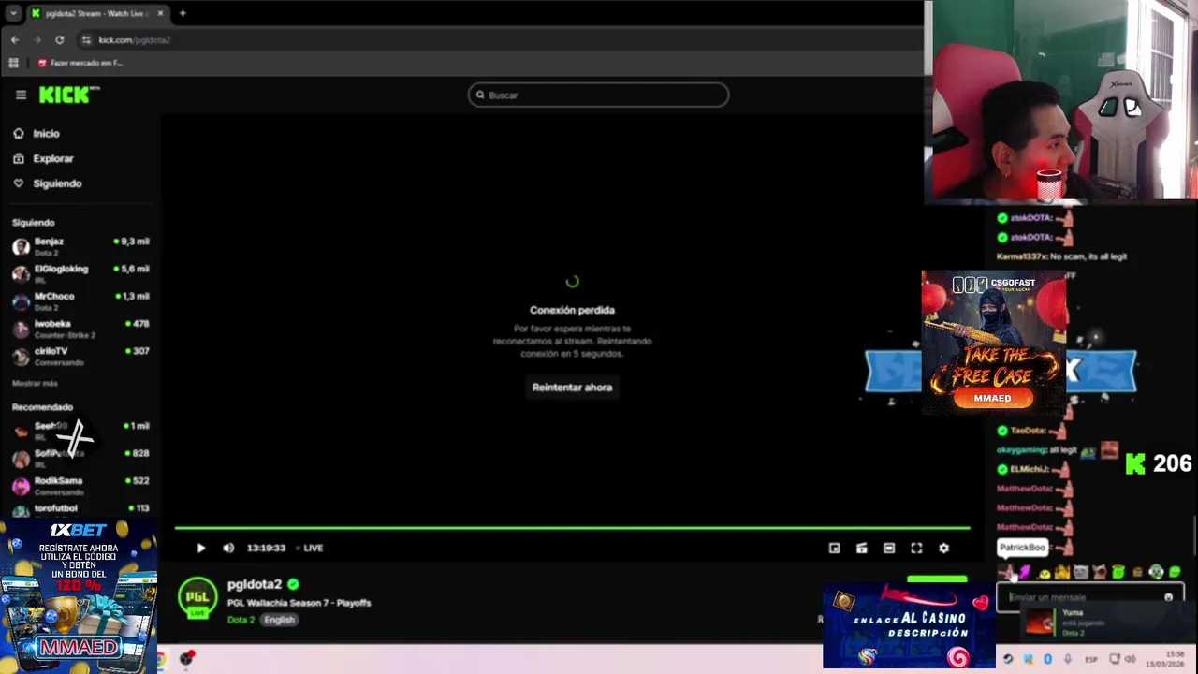
Task: Jump to LIVE in the player
Action: [310, 549]
